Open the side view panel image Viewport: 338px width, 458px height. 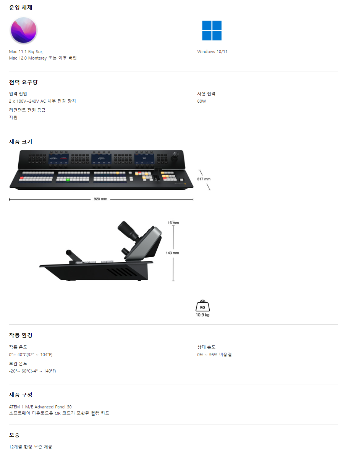coord(102,251)
